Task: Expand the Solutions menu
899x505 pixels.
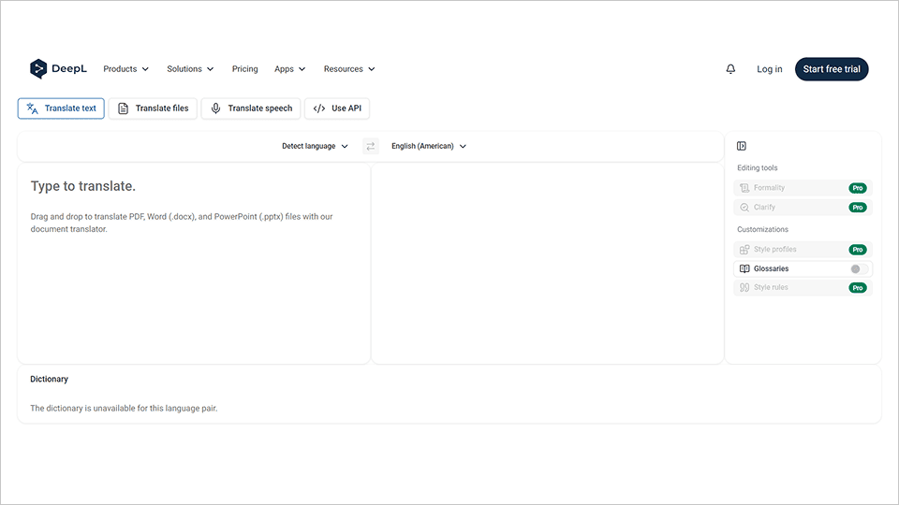Action: pos(190,68)
